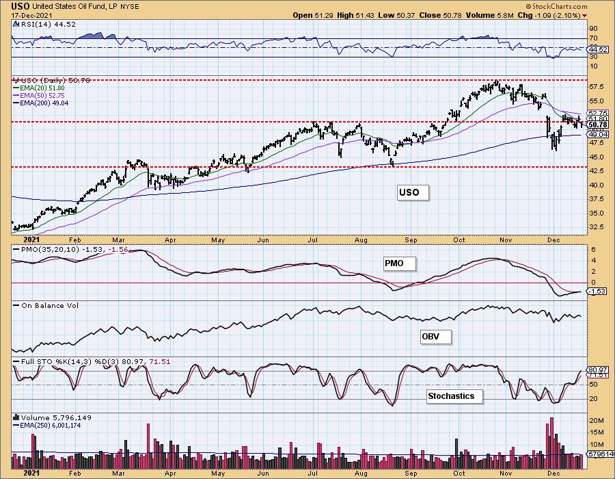Click the red down-arrow change icon
This screenshot has width=615, height=479.
[x=585, y=16]
